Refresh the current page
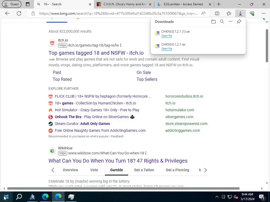The width and height of the screenshot is (270, 202). (x=19, y=13)
